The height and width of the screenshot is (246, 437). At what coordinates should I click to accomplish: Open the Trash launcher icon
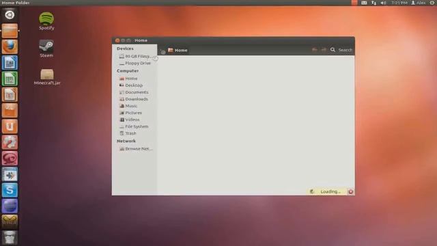(x=10, y=238)
